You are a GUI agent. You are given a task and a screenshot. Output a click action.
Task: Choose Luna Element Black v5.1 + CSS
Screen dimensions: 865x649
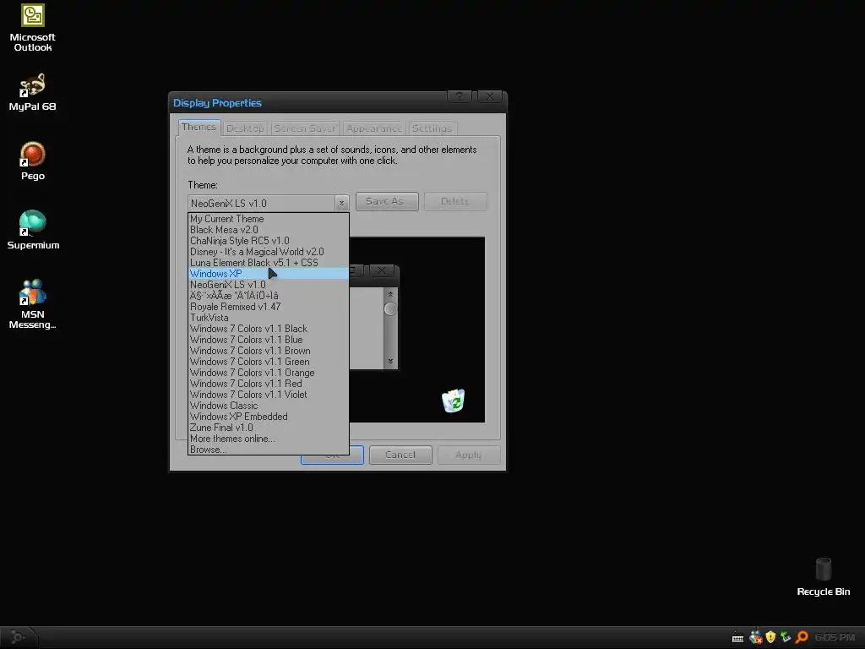point(268,263)
